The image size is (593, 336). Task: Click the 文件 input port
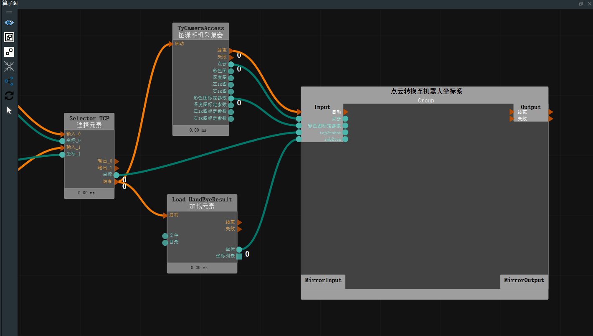coord(165,236)
